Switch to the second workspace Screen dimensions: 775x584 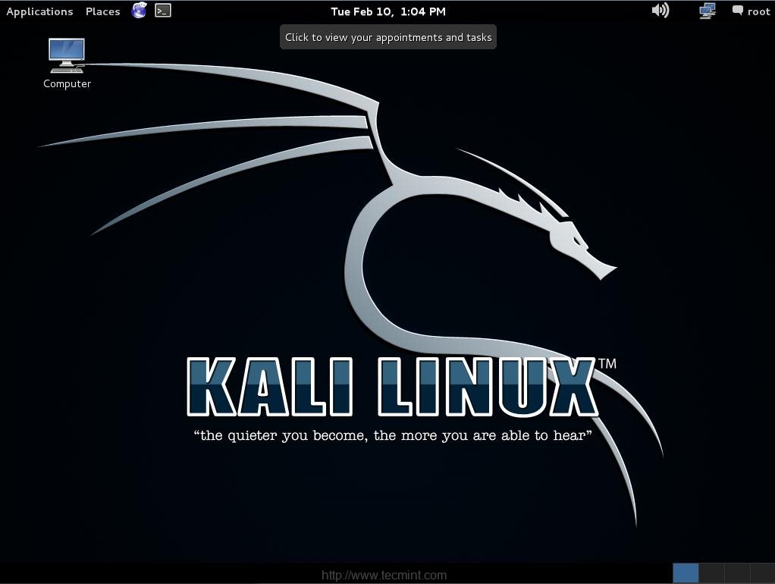711,572
